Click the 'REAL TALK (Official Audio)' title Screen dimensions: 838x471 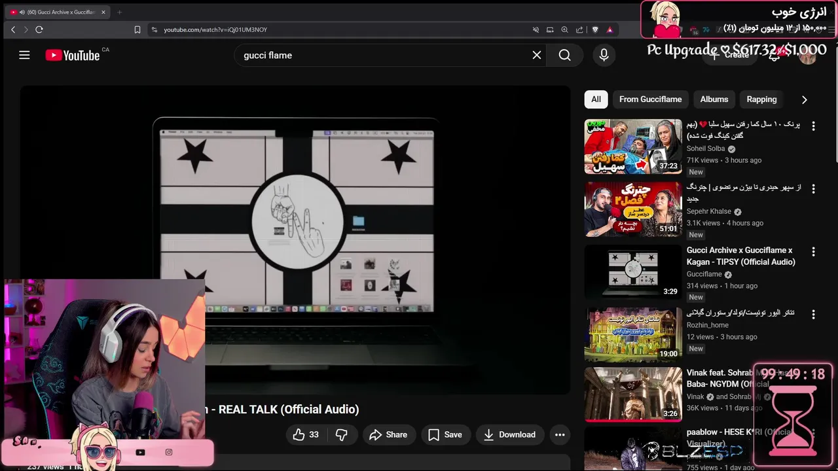point(289,410)
